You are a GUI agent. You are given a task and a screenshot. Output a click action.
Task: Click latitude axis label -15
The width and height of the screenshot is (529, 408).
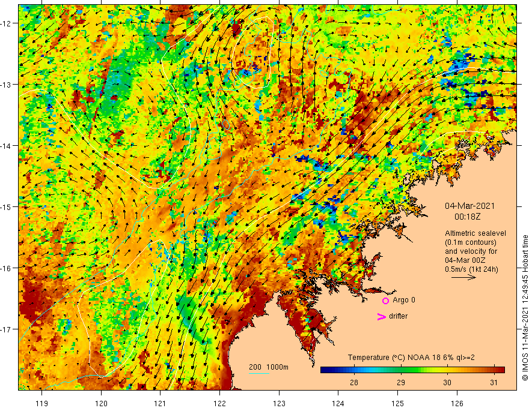pos(7,206)
